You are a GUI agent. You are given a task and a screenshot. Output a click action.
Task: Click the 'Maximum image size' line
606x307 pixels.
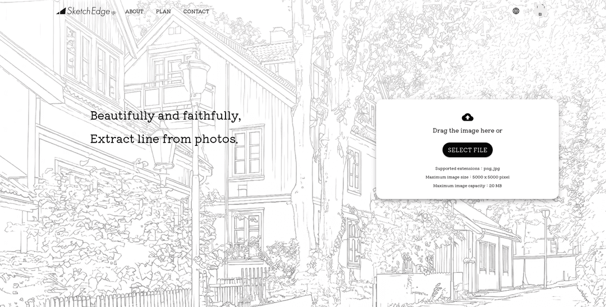[467, 177]
